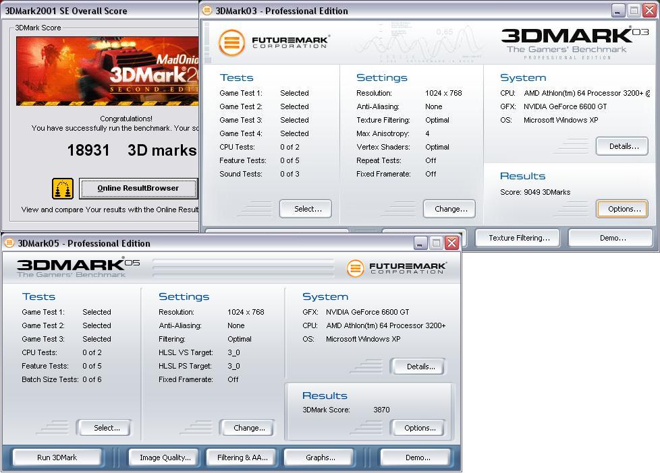Click the 3DMark05 title bar app icon
The width and height of the screenshot is (660, 473).
point(9,243)
